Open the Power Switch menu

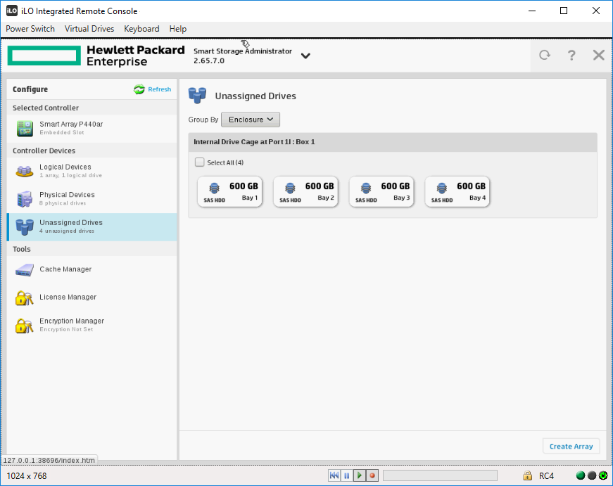tap(30, 29)
